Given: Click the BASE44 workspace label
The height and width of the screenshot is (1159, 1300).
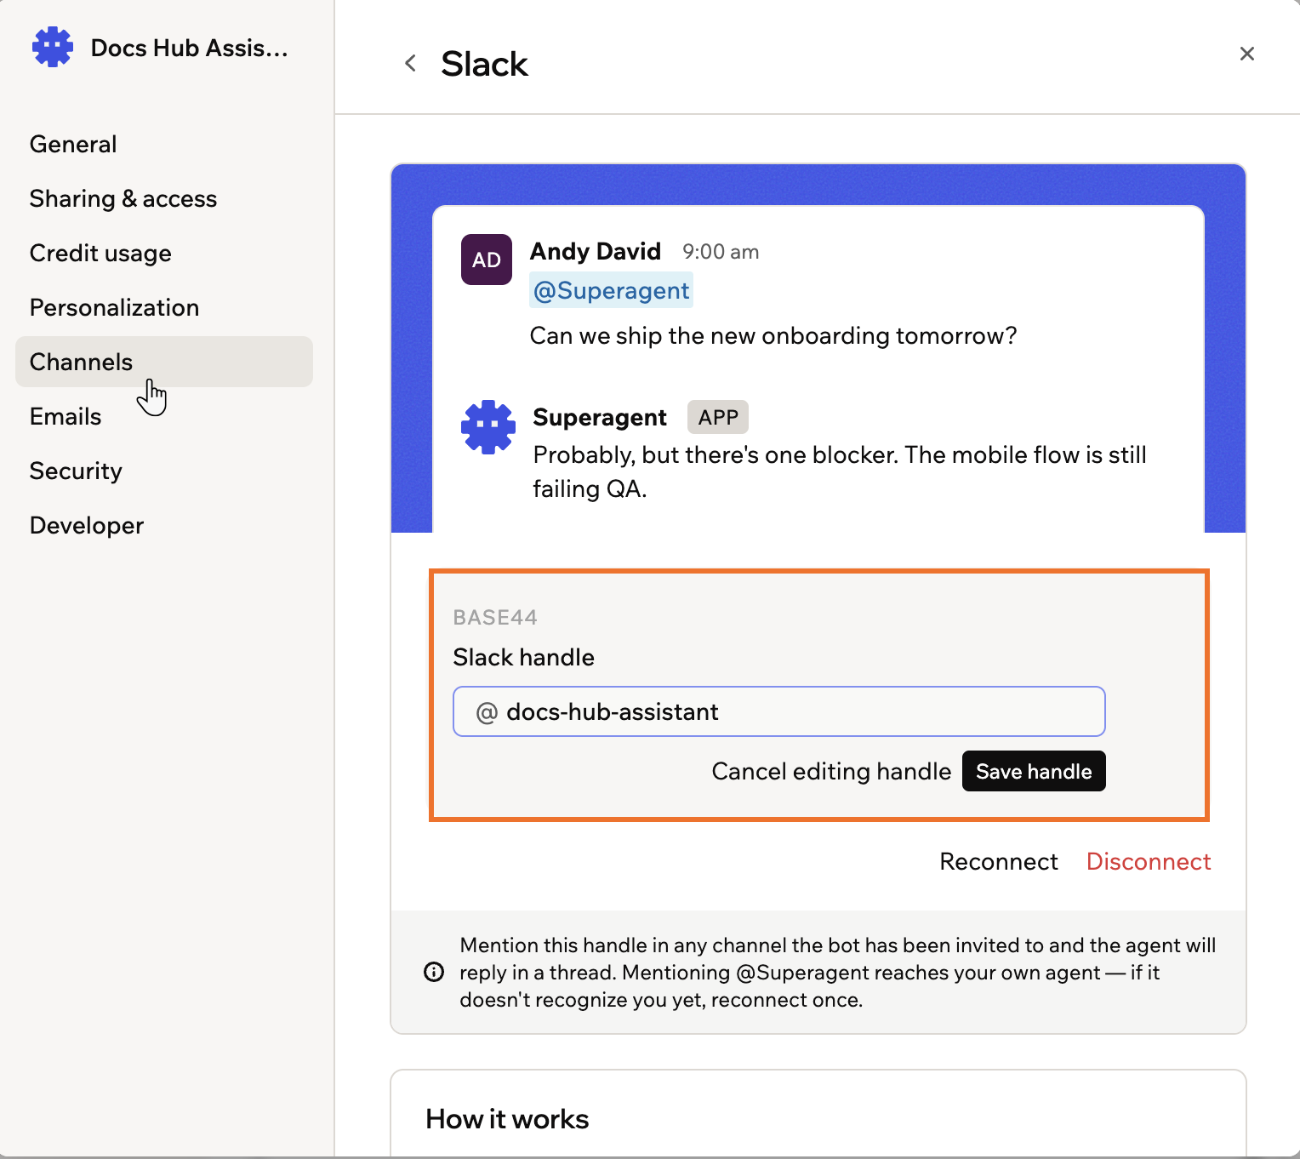Looking at the screenshot, I should [495, 617].
